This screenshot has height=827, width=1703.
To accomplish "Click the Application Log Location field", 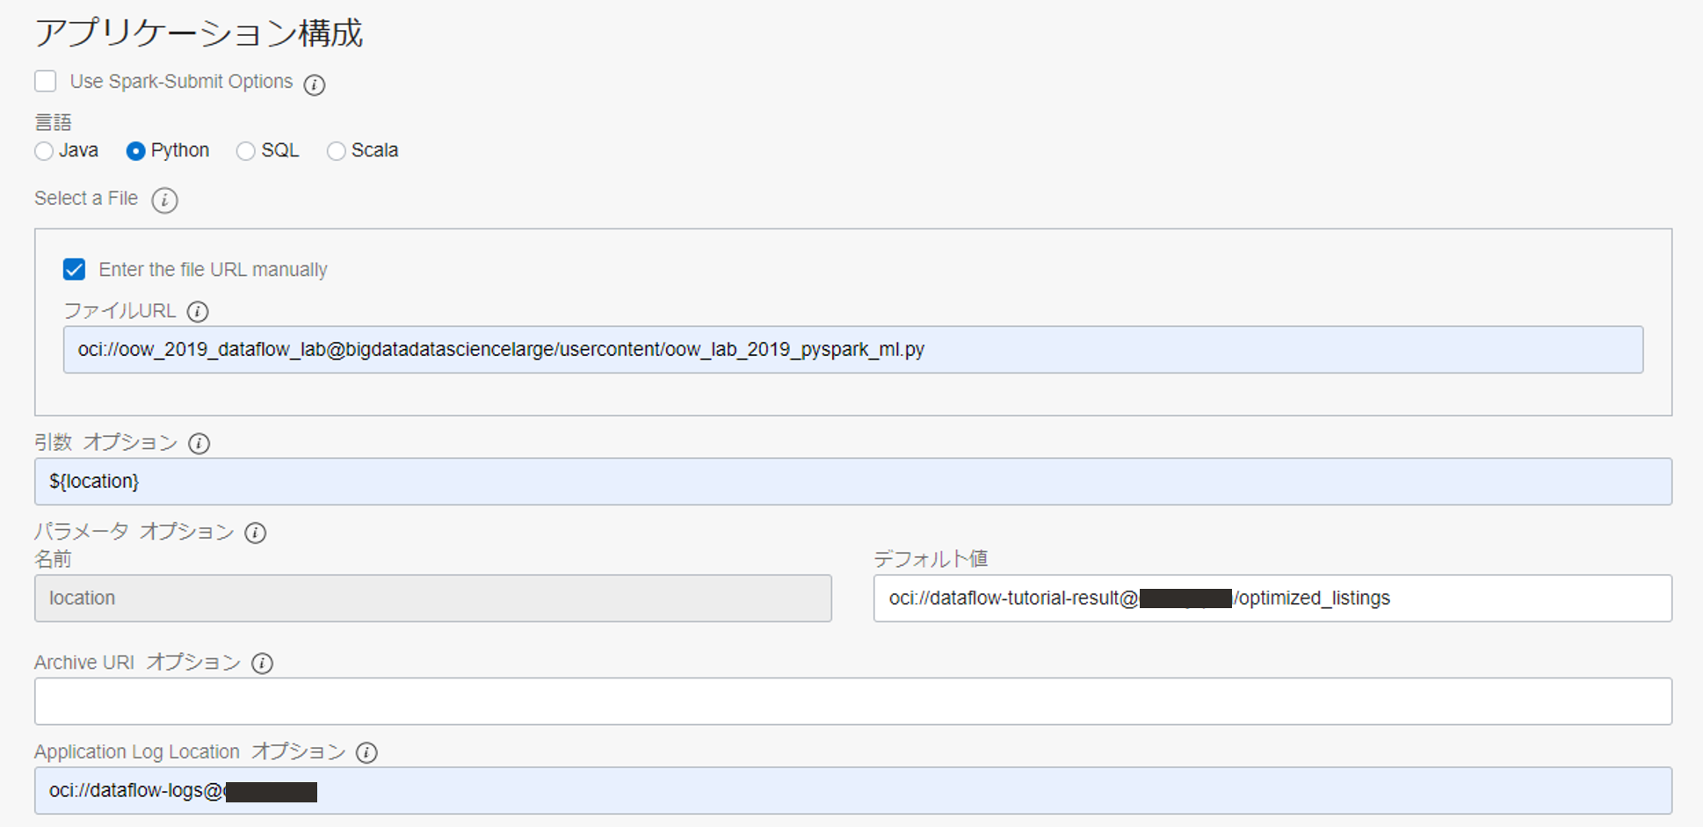I will pyautogui.click(x=967, y=791).
